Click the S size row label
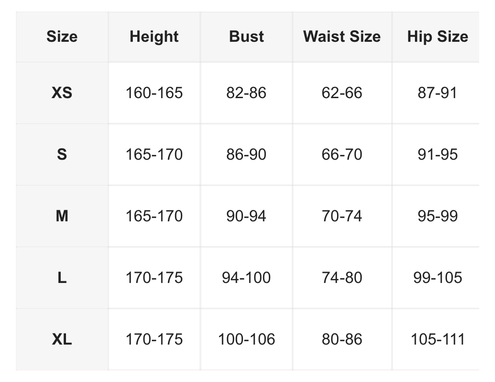This screenshot has height=382, width=495. [x=62, y=154]
